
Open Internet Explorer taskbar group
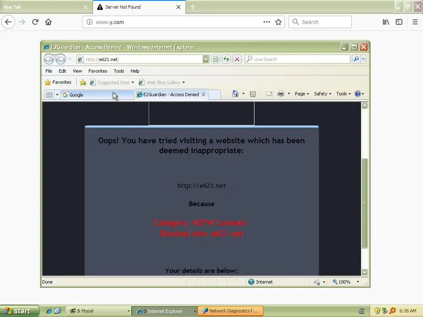164,311
